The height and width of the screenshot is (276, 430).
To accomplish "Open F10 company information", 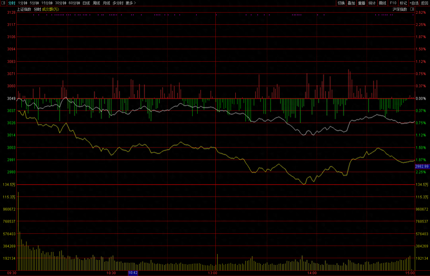I will tap(393, 3).
